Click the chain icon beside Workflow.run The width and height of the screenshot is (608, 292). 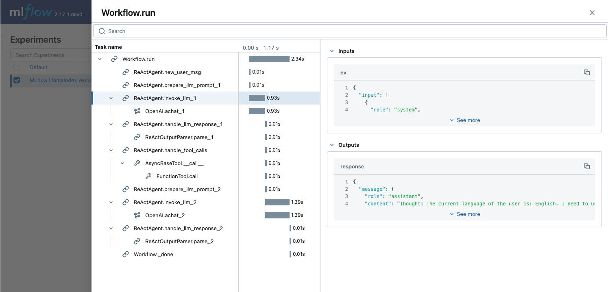pos(114,59)
